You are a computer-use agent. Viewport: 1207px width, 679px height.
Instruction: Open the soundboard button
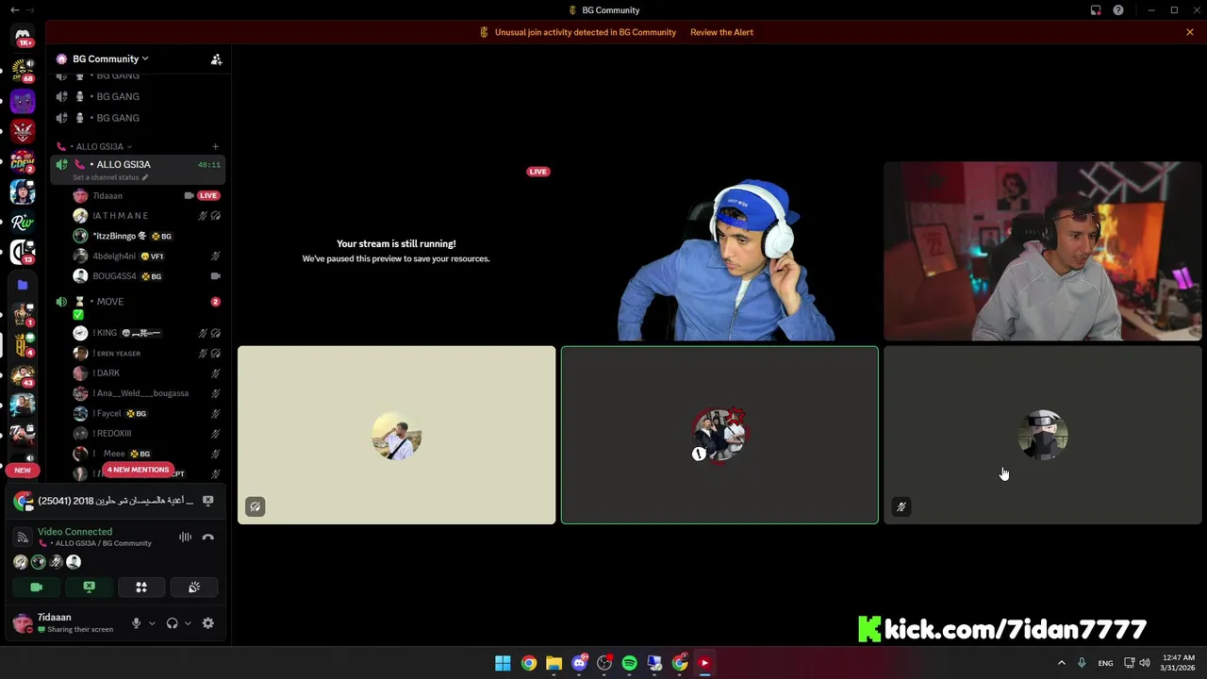[x=194, y=587]
